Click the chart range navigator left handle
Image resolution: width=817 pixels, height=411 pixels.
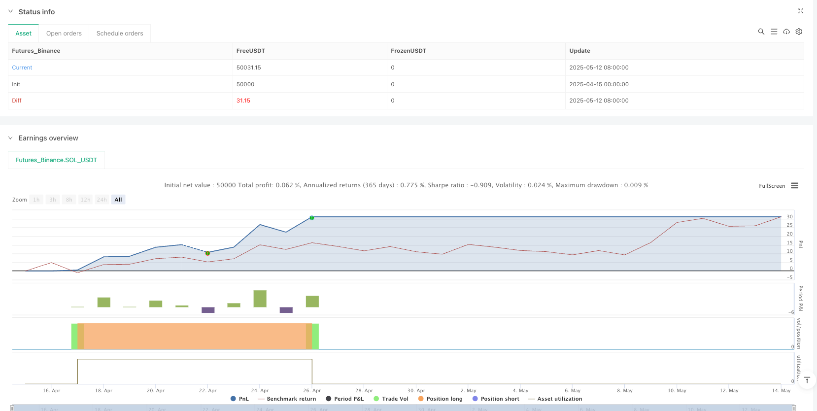click(x=12, y=408)
